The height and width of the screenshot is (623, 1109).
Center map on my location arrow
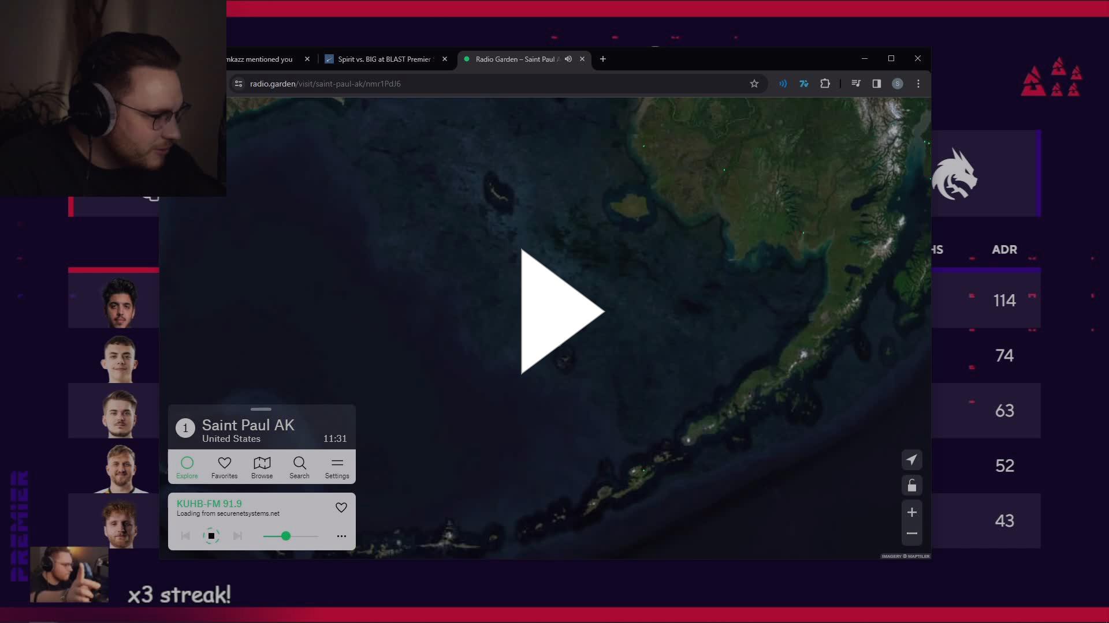click(x=911, y=460)
